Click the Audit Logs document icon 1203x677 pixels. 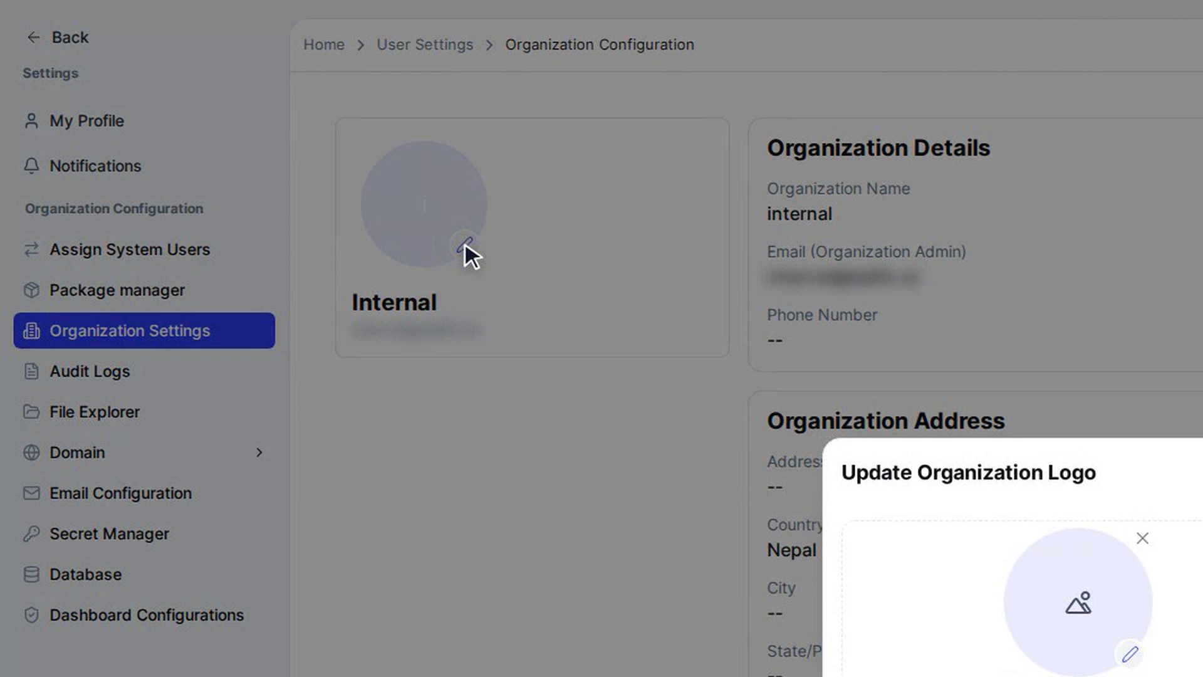(x=31, y=372)
